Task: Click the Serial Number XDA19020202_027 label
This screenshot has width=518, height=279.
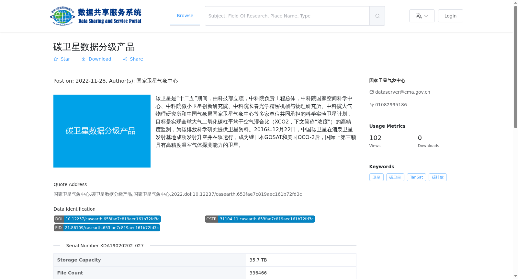Action: pyautogui.click(x=105, y=246)
